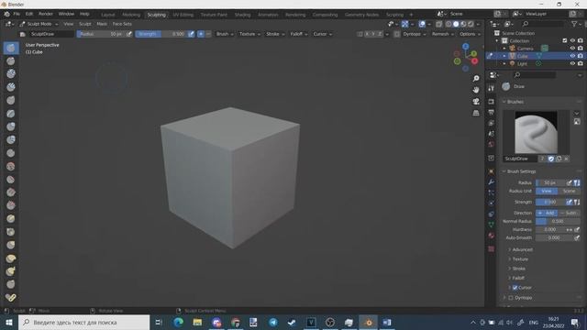Uncheck the Collection exclude checkbox
Screen dimensions: 587x330
(x=565, y=40)
